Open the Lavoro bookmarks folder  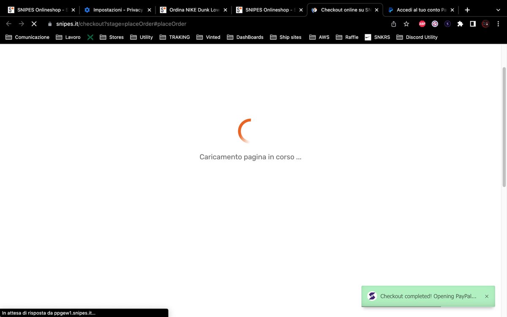68,37
